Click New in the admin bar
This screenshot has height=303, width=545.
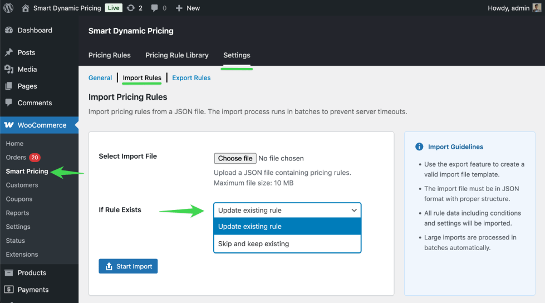pos(188,8)
